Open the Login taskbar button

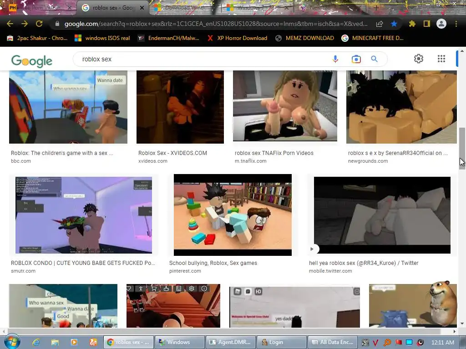pos(282,342)
